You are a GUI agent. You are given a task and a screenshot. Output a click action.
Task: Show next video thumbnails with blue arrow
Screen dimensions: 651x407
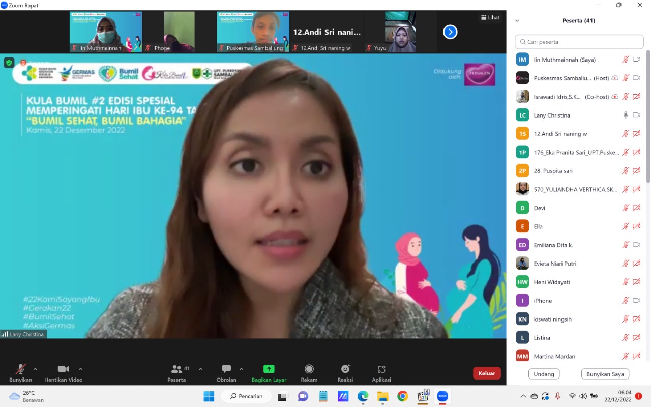(450, 32)
